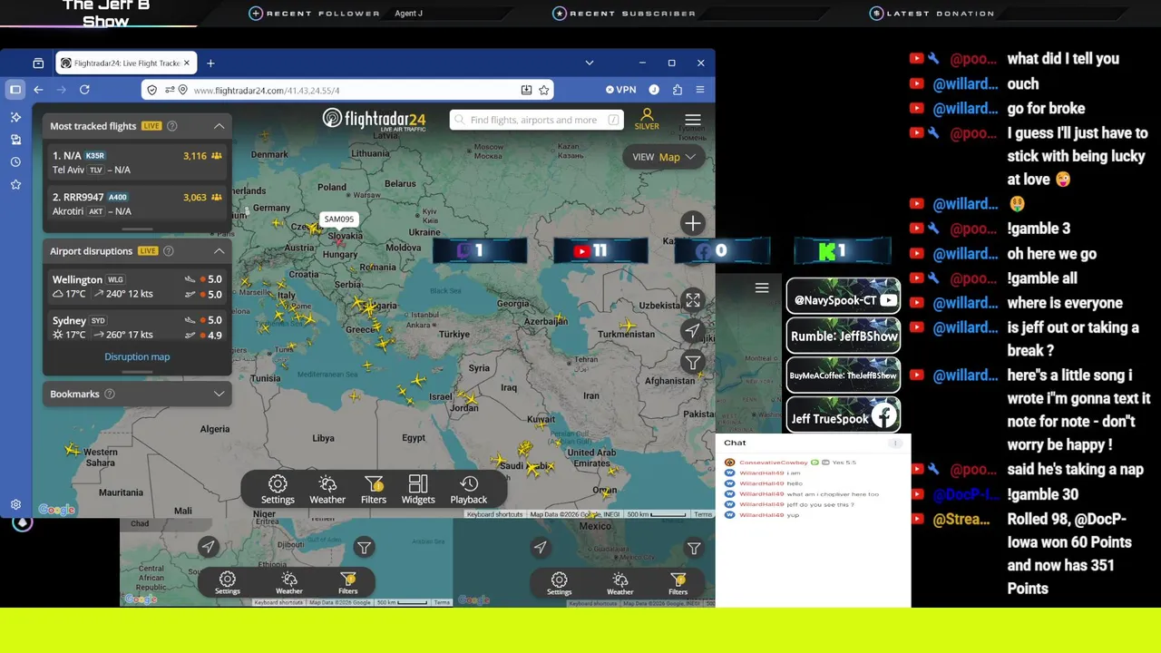This screenshot has width=1161, height=653.
Task: Click the Airport disruptions help icon
Action: (168, 251)
